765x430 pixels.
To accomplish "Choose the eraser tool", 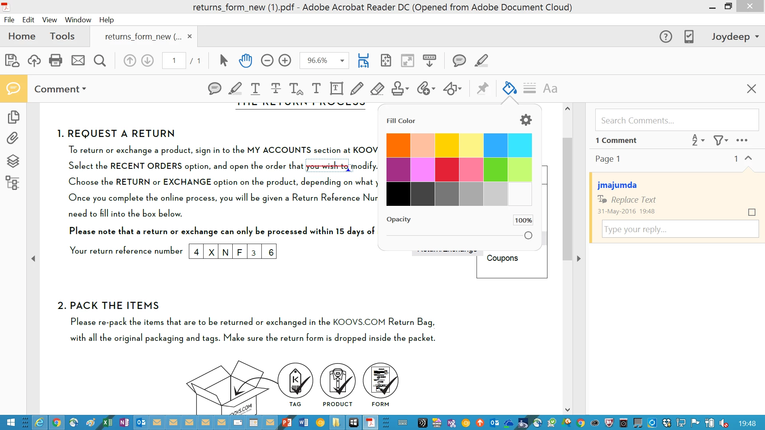I will 377,88.
